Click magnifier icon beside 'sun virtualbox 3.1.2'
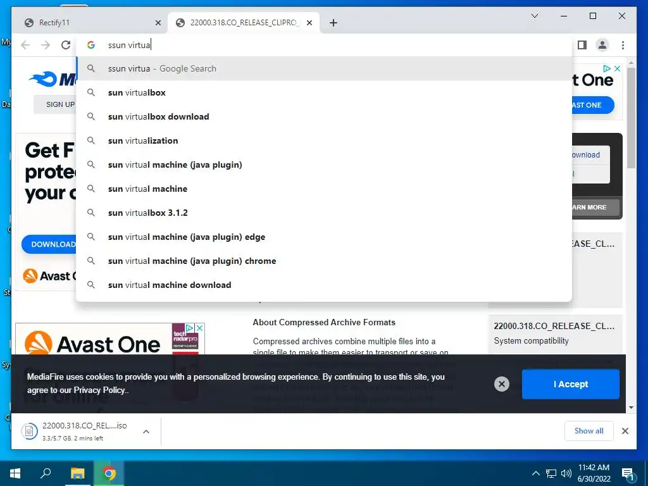648x486 pixels. [91, 213]
